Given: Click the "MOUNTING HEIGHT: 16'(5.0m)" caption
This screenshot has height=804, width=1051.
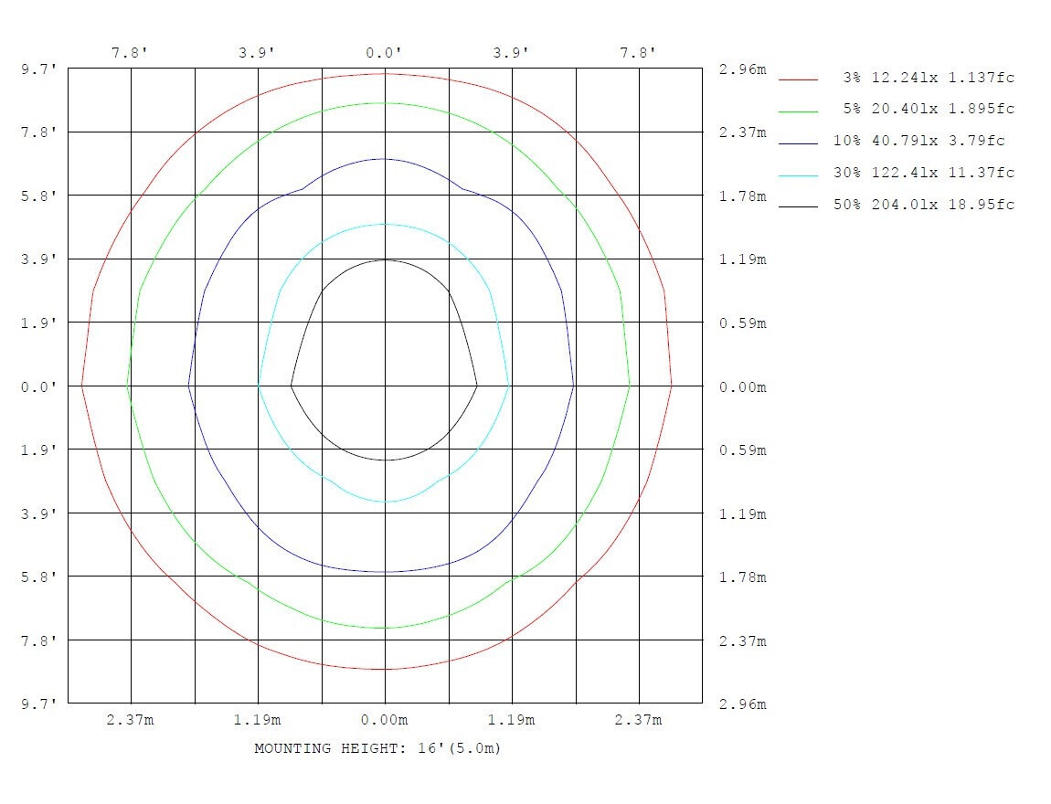Looking at the screenshot, I should (377, 748).
